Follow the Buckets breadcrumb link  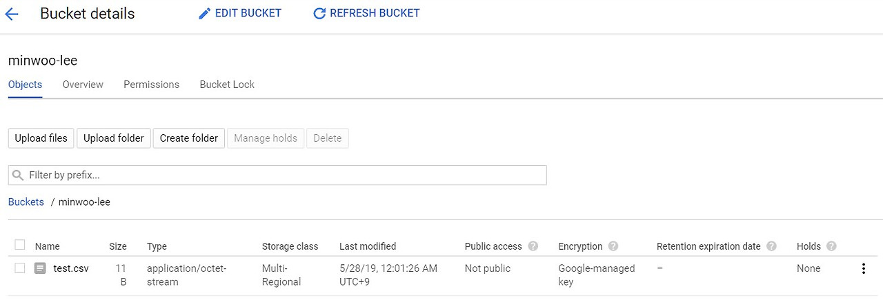tap(26, 202)
